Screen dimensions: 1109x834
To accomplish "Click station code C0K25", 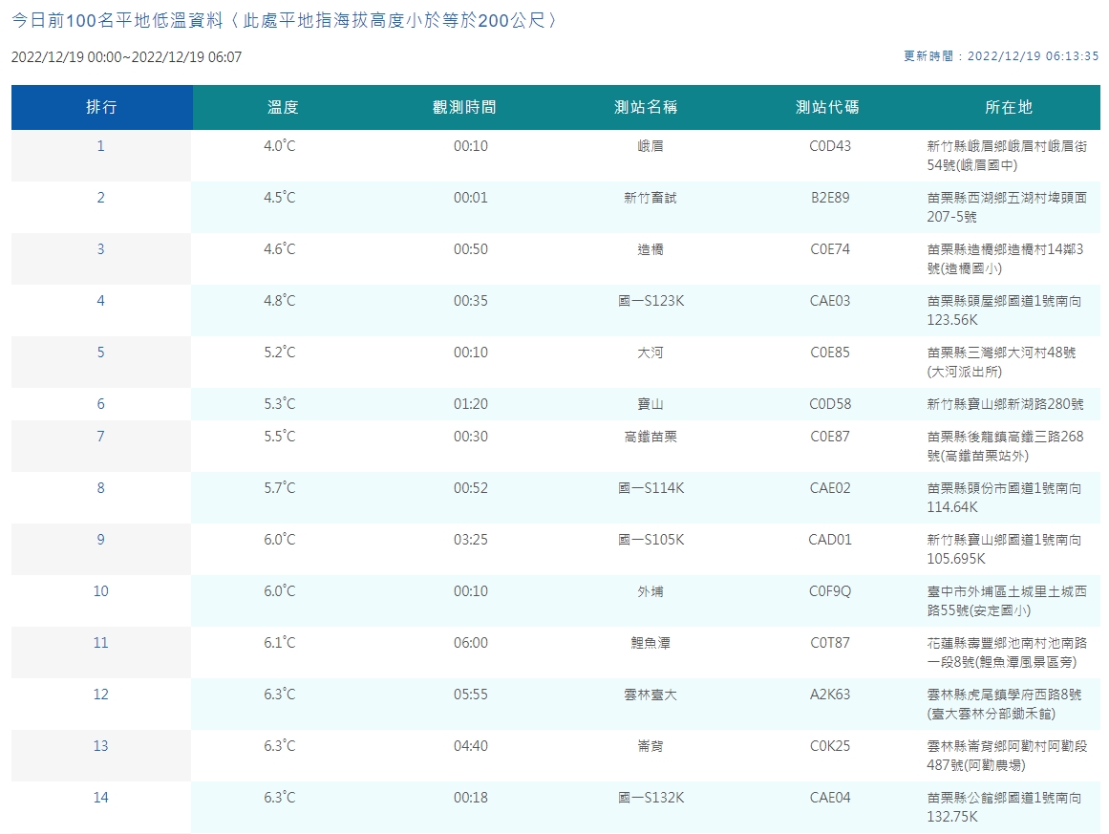I will click(x=830, y=747).
